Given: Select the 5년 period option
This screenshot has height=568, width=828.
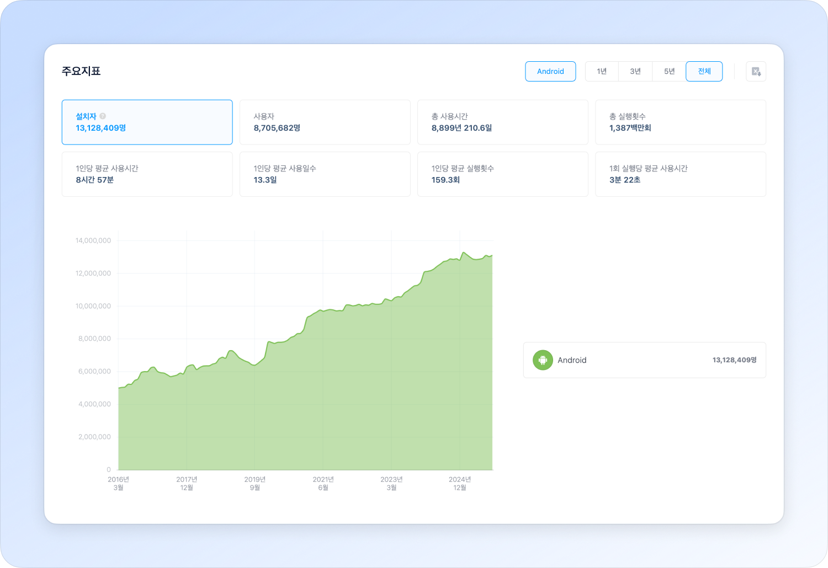Looking at the screenshot, I should point(669,72).
